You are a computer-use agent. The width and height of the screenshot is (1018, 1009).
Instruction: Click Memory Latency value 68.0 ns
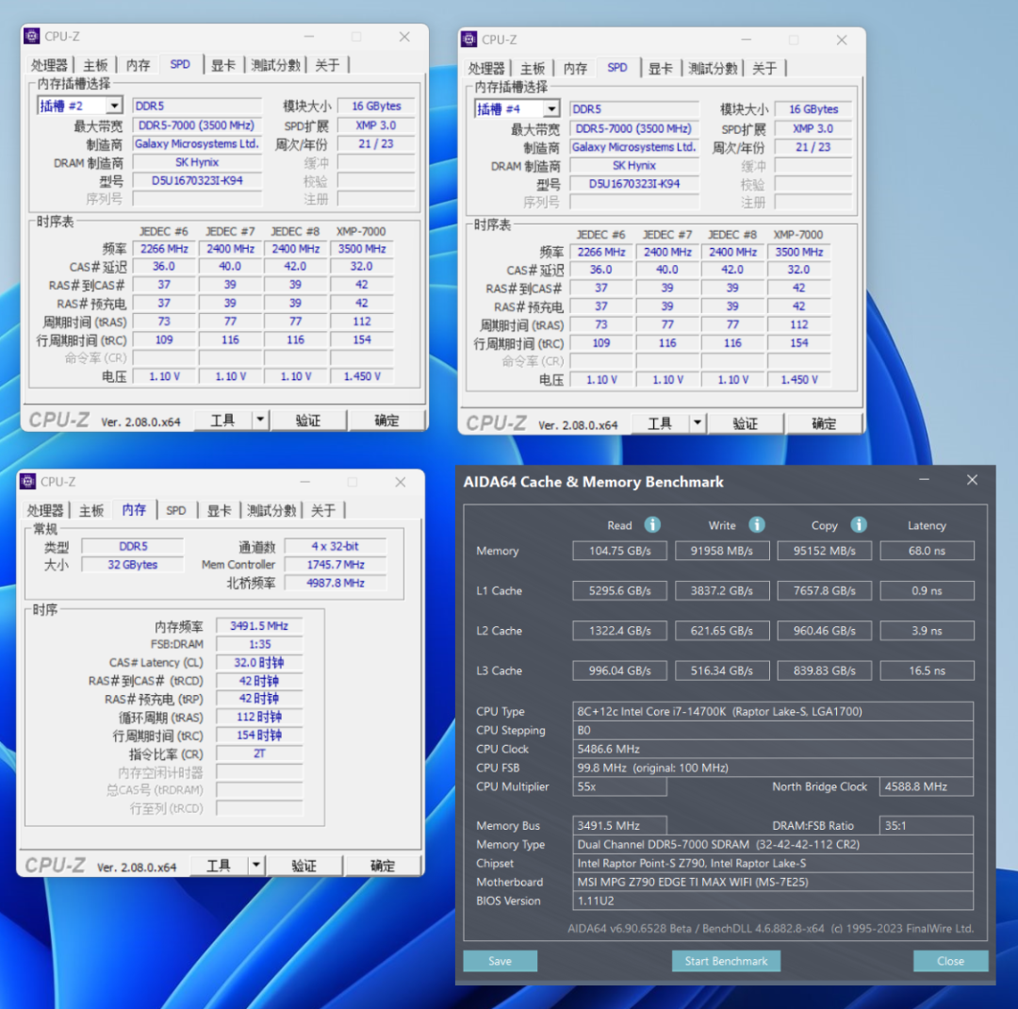pyautogui.click(x=927, y=551)
